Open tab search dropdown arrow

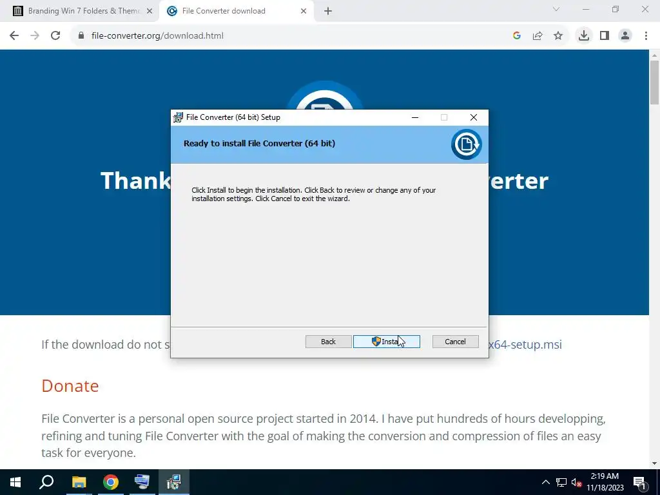556,9
